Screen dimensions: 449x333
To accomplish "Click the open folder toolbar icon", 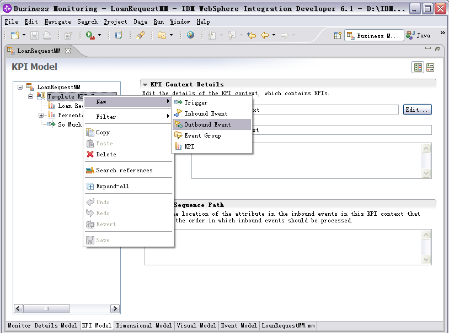I will 162,35.
